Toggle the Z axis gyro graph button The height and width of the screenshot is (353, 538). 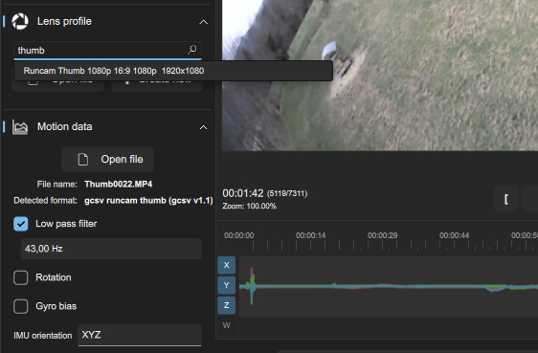tap(227, 305)
